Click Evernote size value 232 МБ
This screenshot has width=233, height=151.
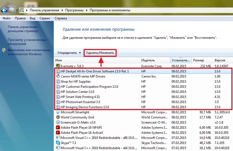click(x=206, y=66)
